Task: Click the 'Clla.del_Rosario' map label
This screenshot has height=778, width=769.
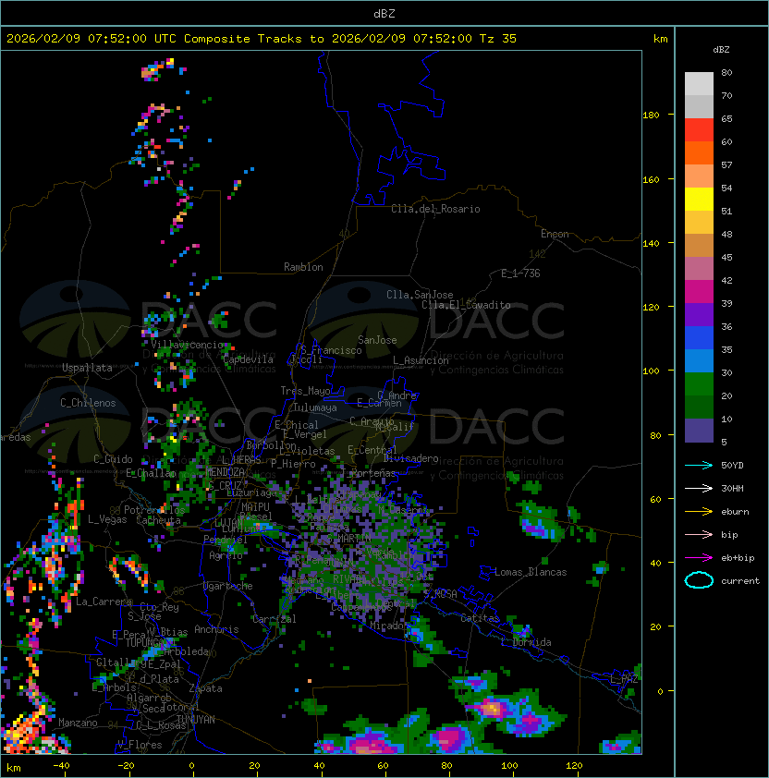Action: 435,209
